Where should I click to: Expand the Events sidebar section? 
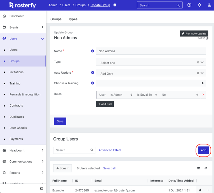[43, 27]
